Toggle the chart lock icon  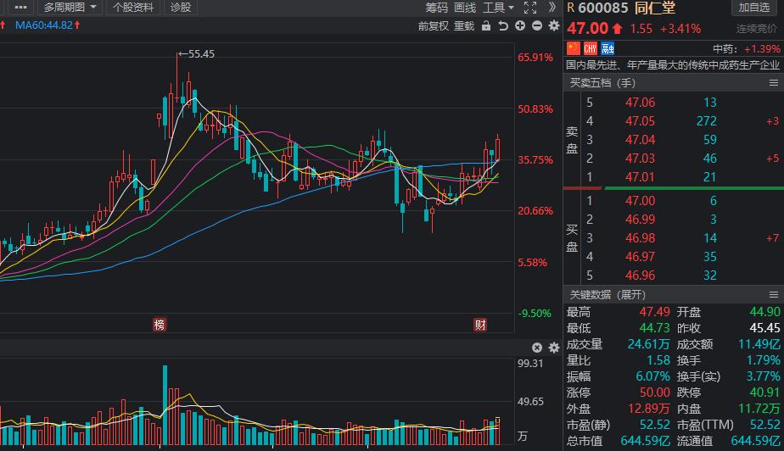486,26
